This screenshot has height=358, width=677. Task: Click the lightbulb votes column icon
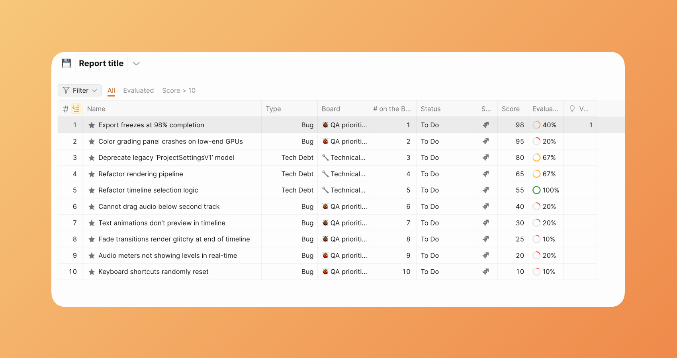[572, 109]
